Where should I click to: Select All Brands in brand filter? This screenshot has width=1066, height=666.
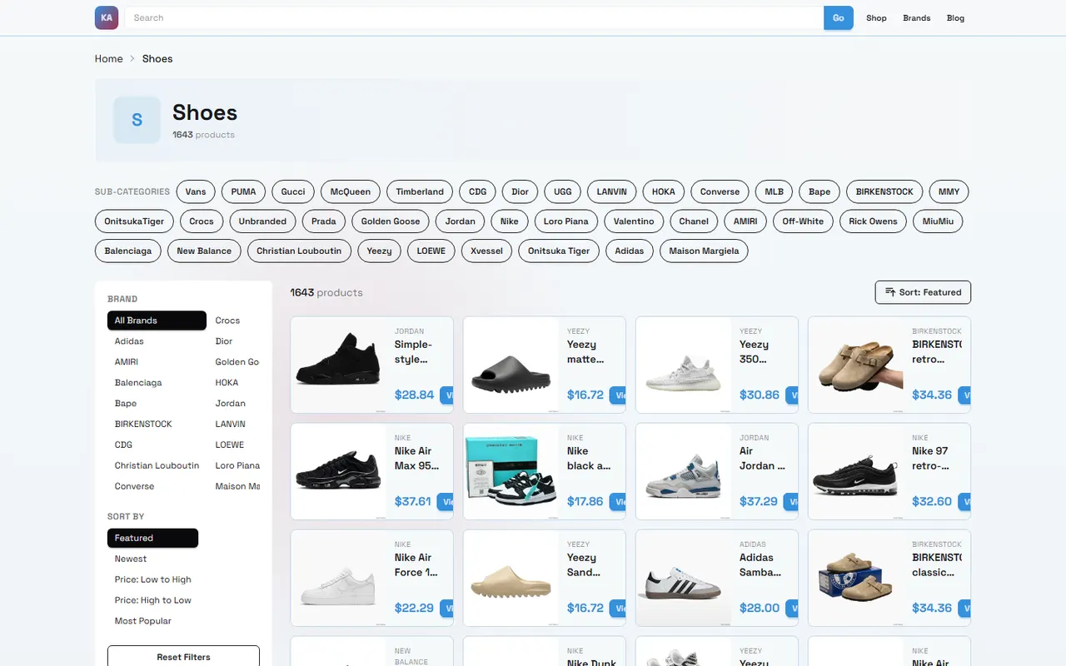point(157,321)
